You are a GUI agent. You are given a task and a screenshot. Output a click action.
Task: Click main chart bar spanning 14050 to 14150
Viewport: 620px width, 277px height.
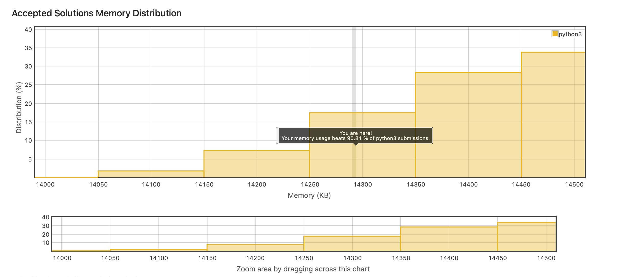pos(151,174)
